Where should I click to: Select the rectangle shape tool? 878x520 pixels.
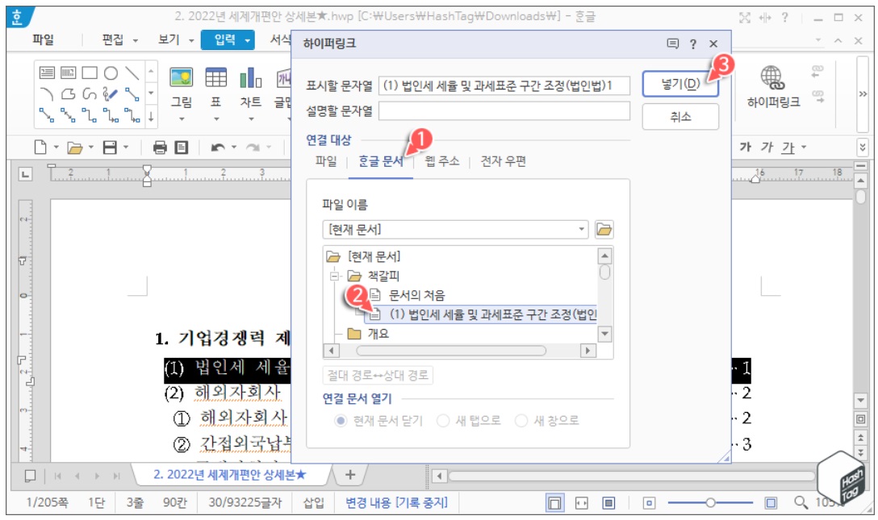pyautogui.click(x=90, y=73)
